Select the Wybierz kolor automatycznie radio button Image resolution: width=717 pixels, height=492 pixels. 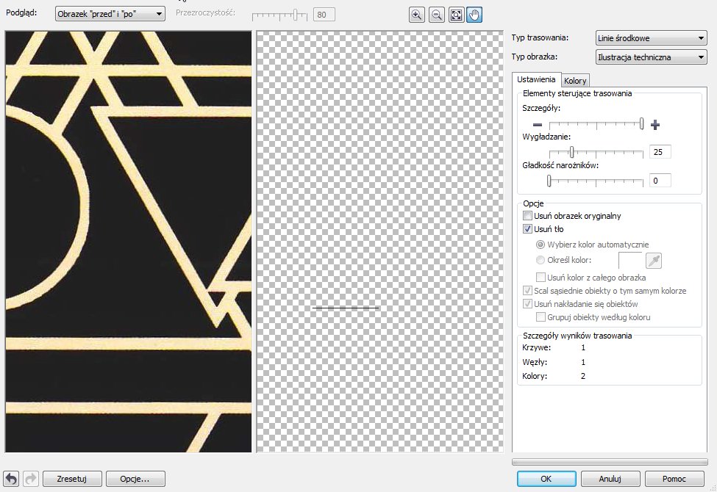coord(541,245)
